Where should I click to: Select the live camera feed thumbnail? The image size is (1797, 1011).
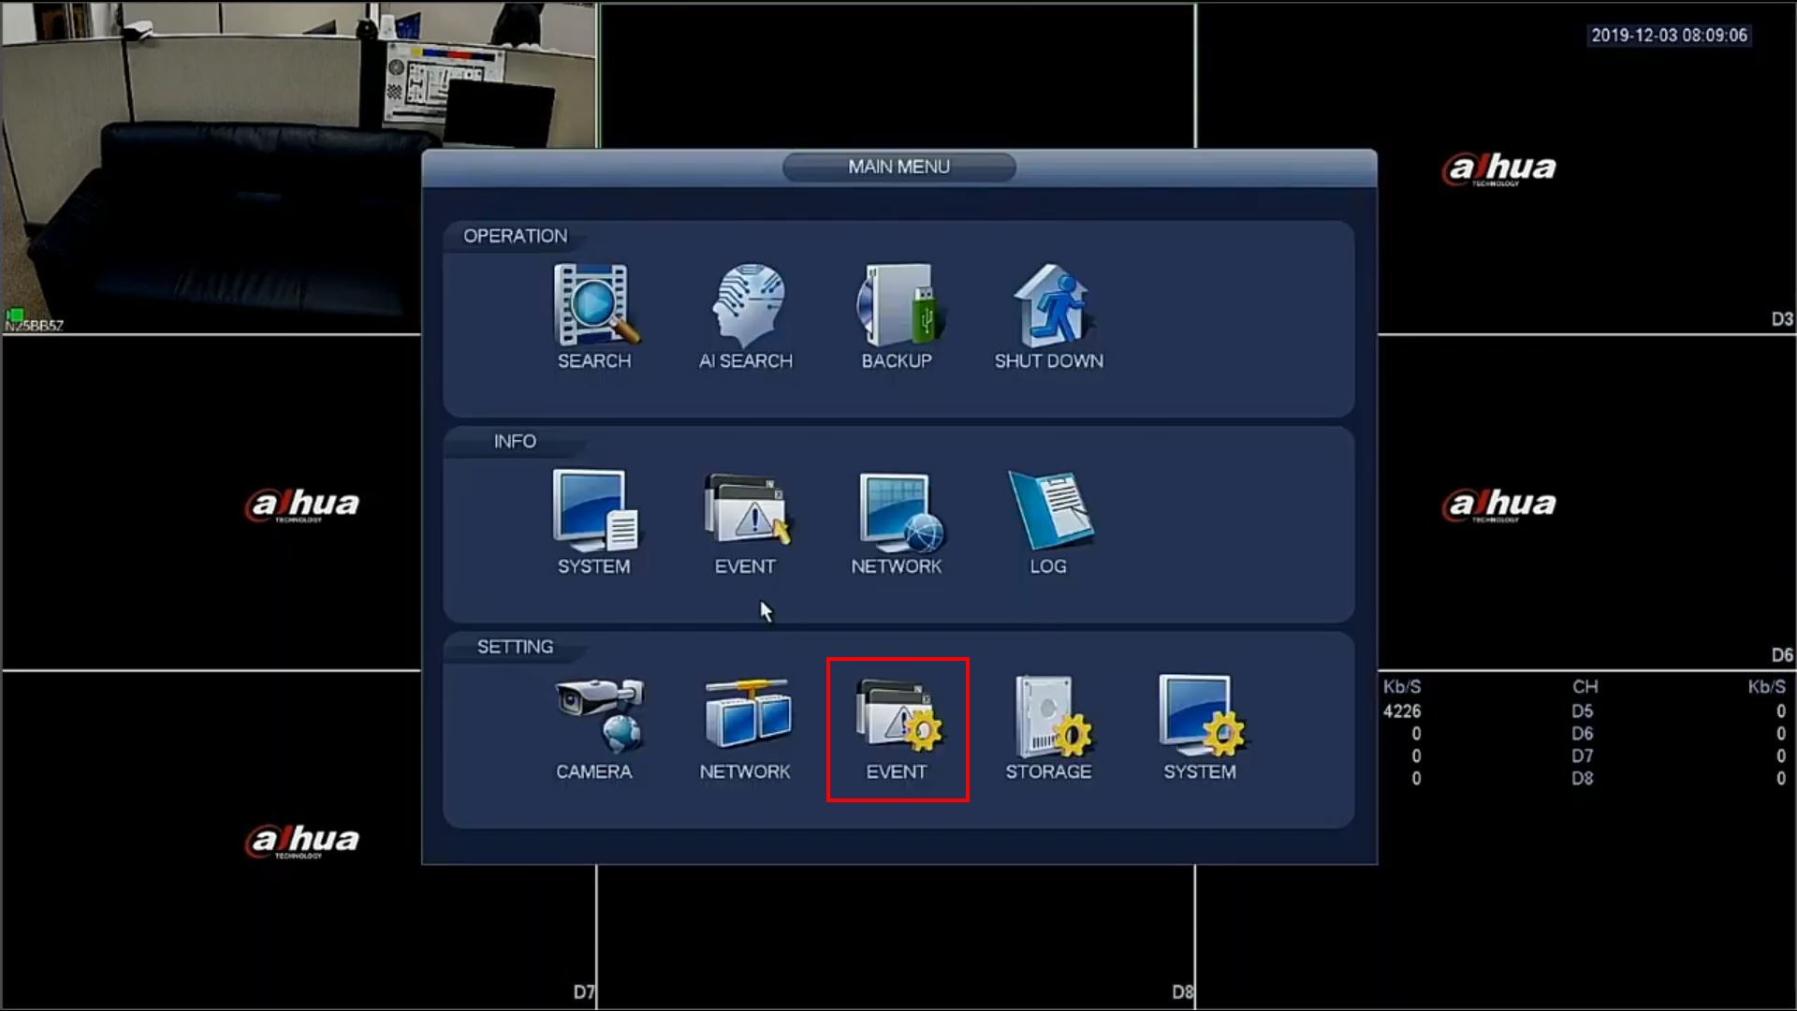211,168
